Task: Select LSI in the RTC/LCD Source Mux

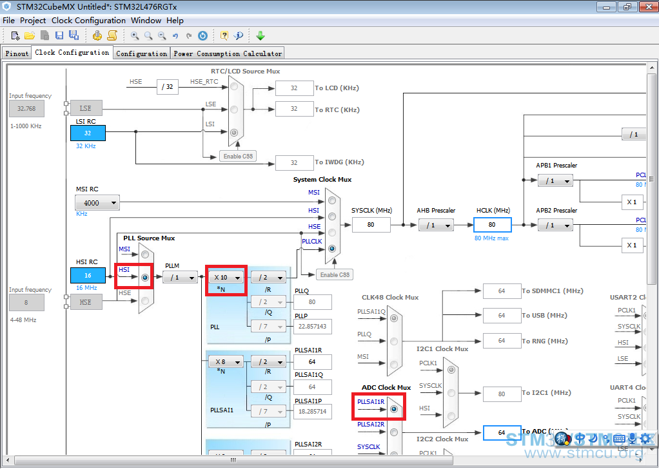Action: (234, 132)
